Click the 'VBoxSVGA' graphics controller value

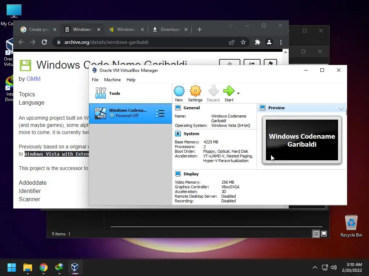[x=230, y=187]
